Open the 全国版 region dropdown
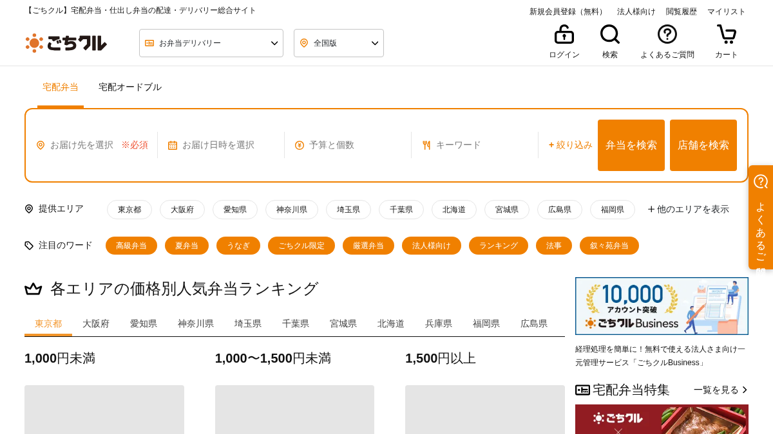The width and height of the screenshot is (773, 434). [x=339, y=43]
